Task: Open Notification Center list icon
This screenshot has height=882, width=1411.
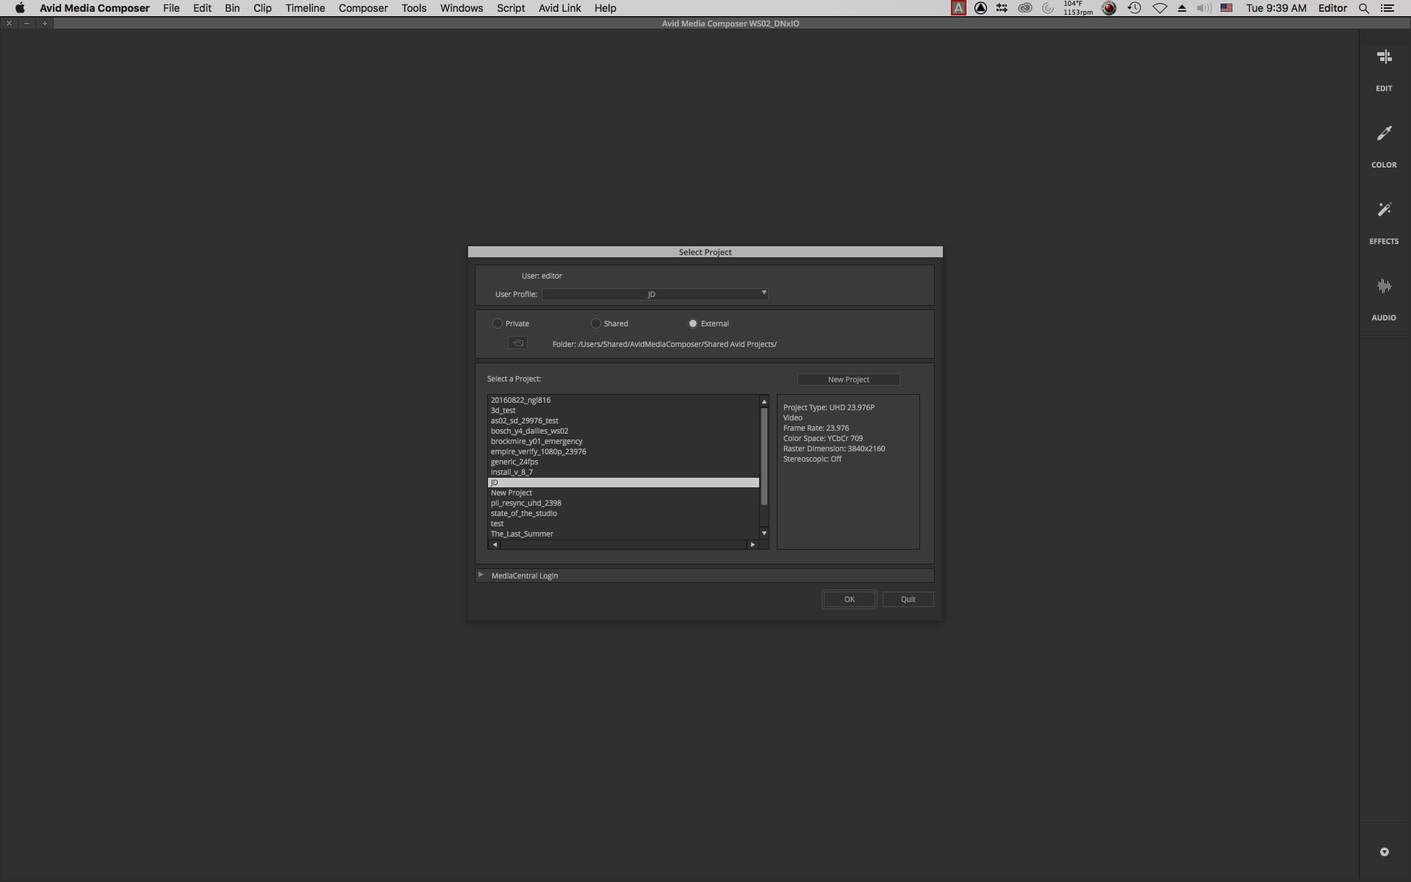Action: (x=1387, y=8)
